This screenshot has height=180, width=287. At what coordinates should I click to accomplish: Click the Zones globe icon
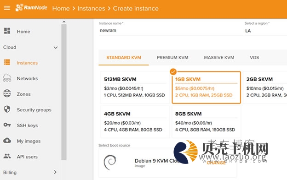7,93
